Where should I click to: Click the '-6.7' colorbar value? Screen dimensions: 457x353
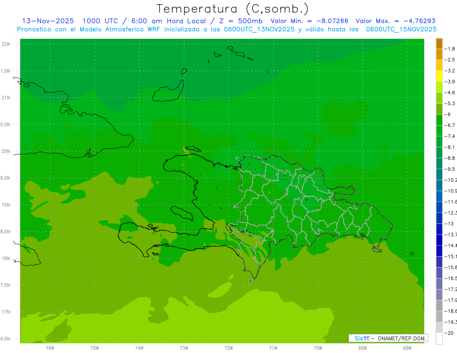(451, 125)
